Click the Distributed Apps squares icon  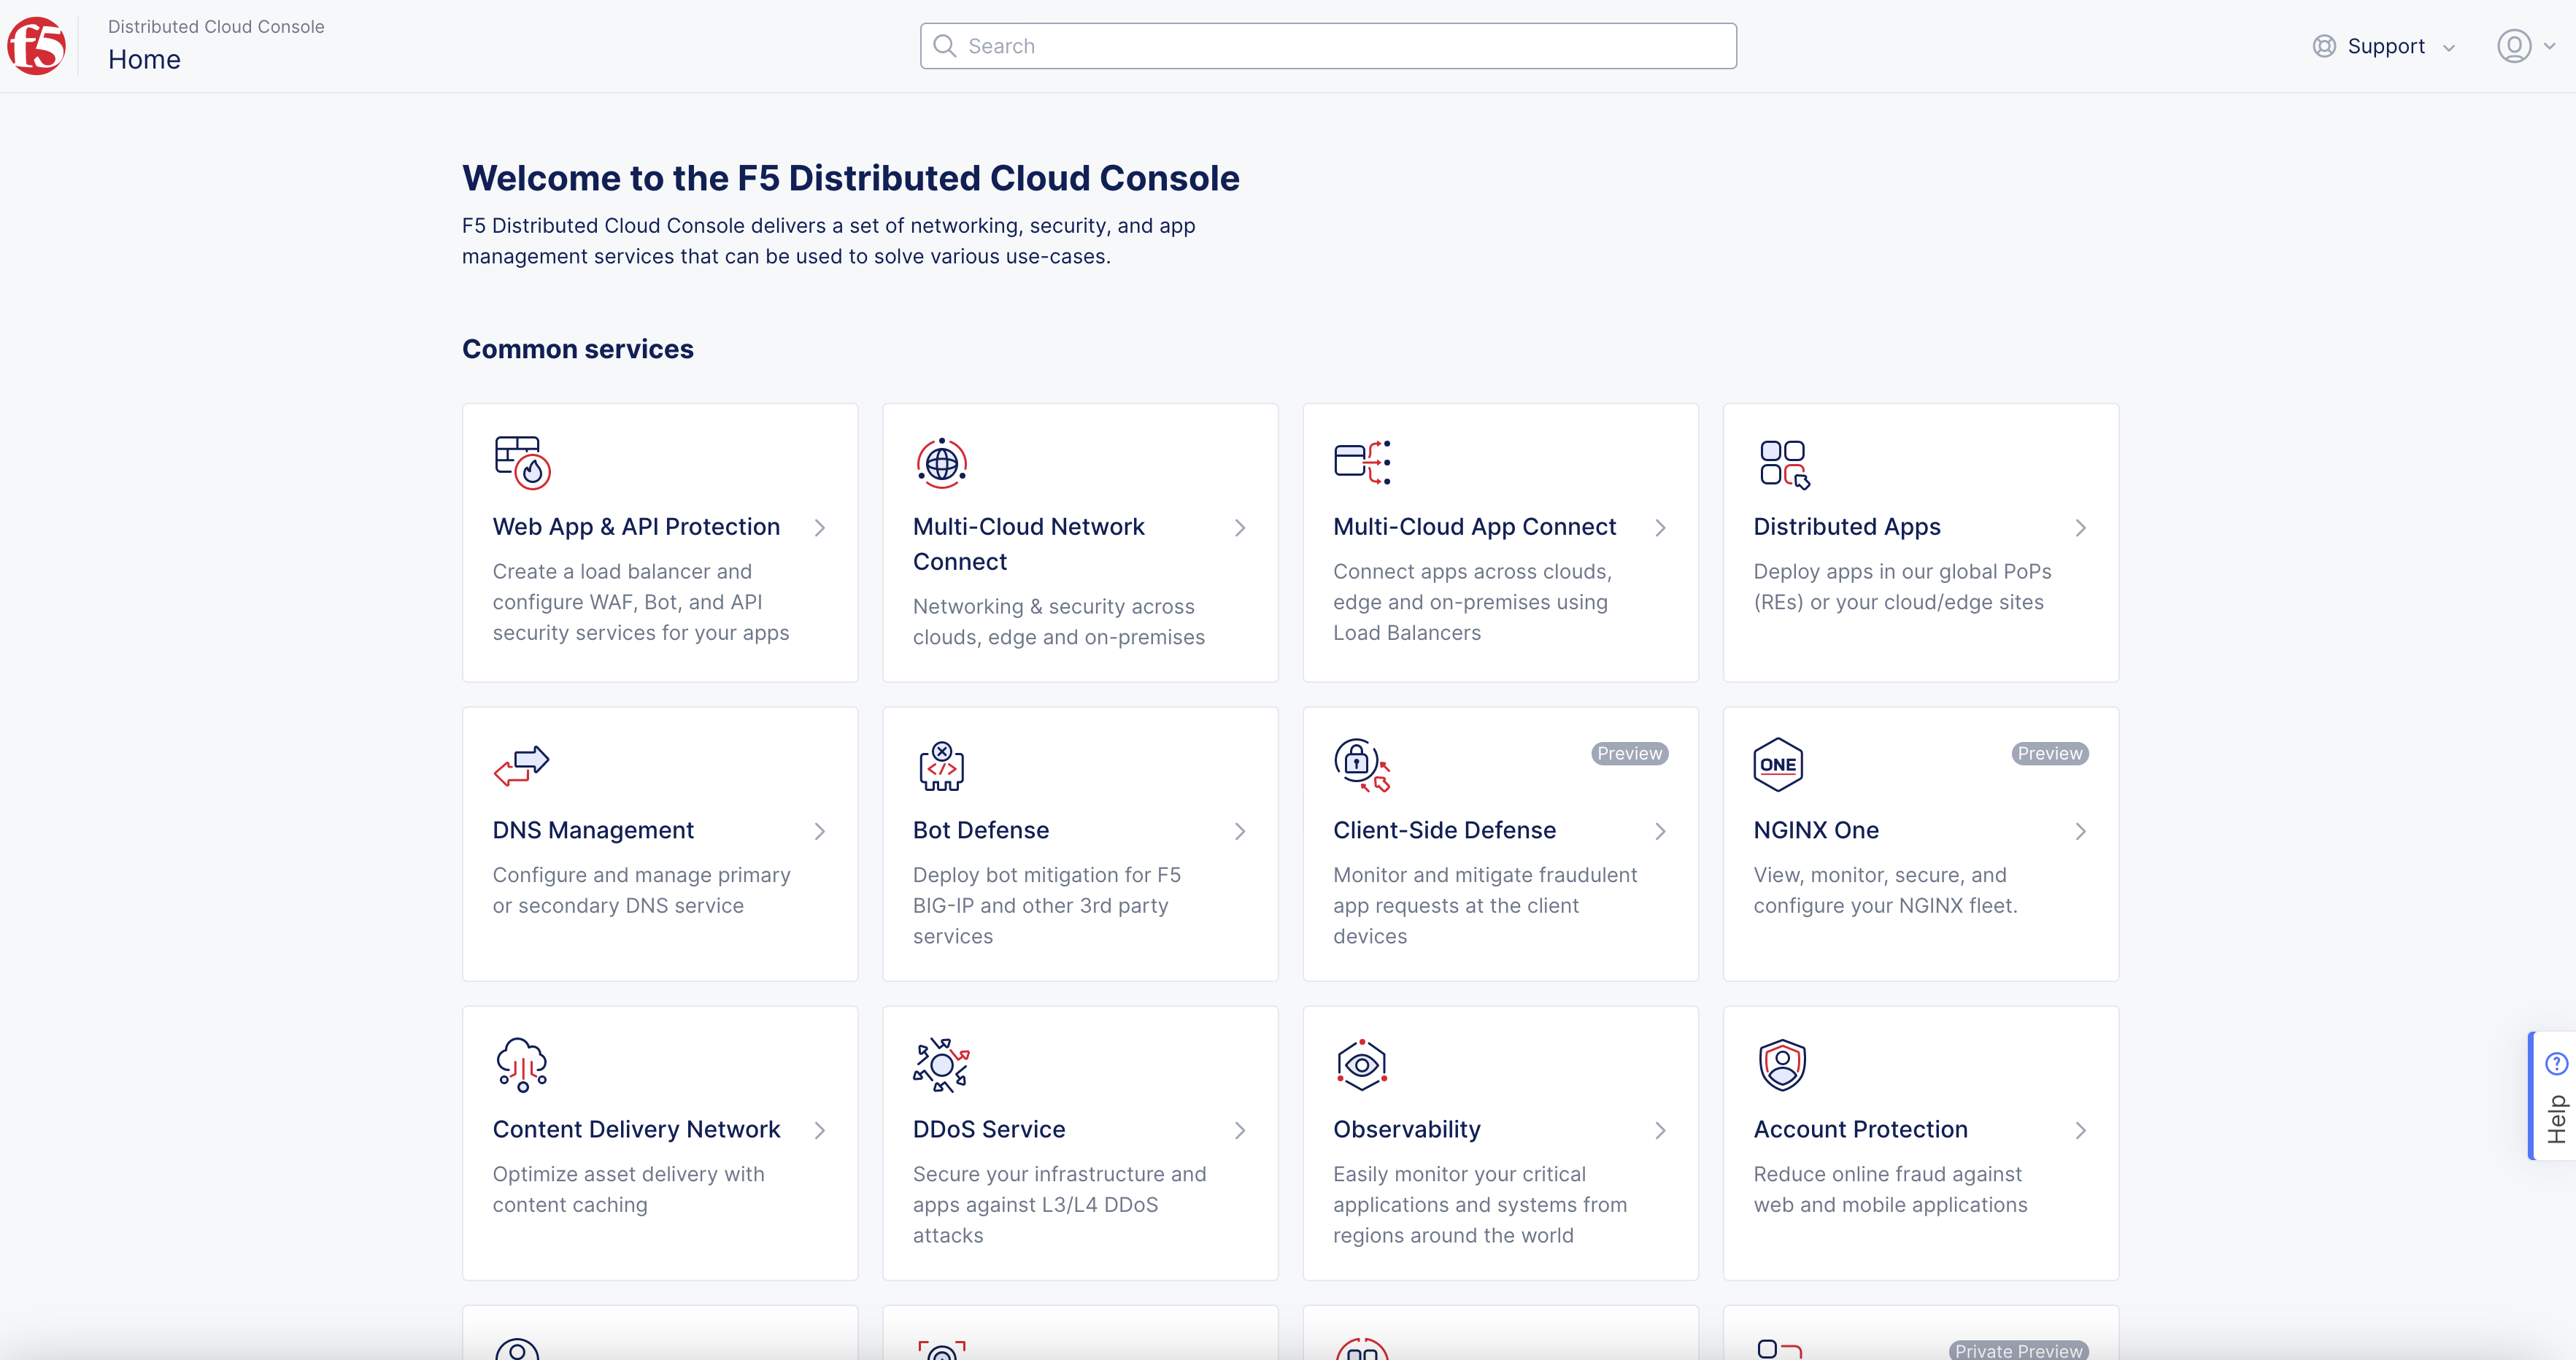pyautogui.click(x=1784, y=464)
